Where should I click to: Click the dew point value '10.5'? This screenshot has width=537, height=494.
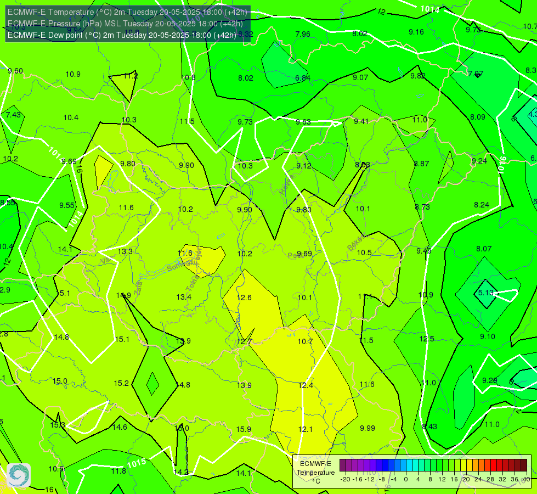[364, 252]
